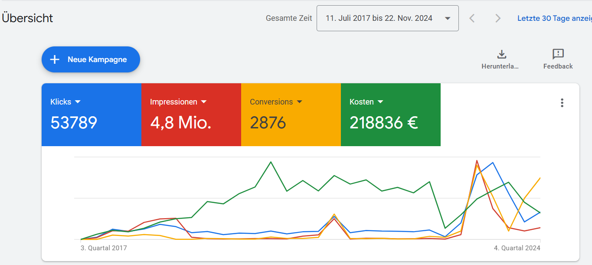Open the Feedback speech bubble icon

[558, 54]
